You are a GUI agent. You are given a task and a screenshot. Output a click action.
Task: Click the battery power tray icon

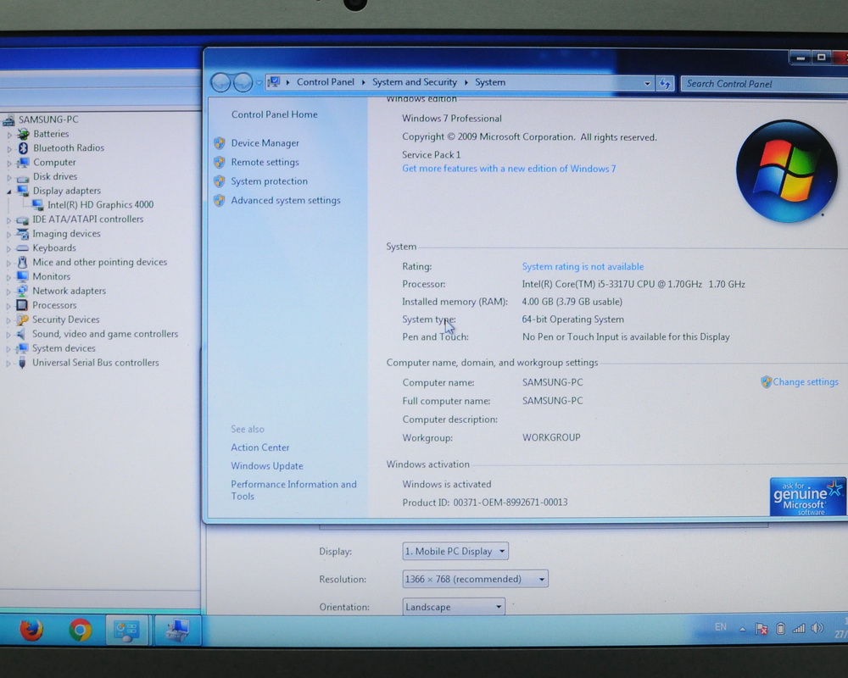point(780,628)
